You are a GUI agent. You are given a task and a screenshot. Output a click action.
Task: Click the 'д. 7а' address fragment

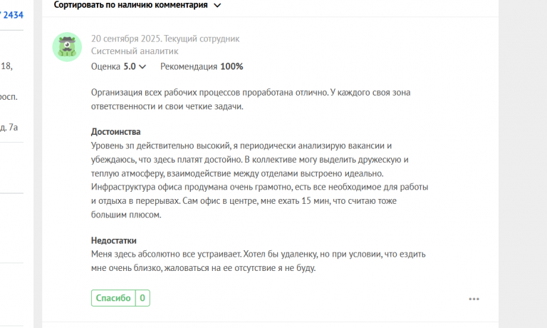pyautogui.click(x=9, y=127)
